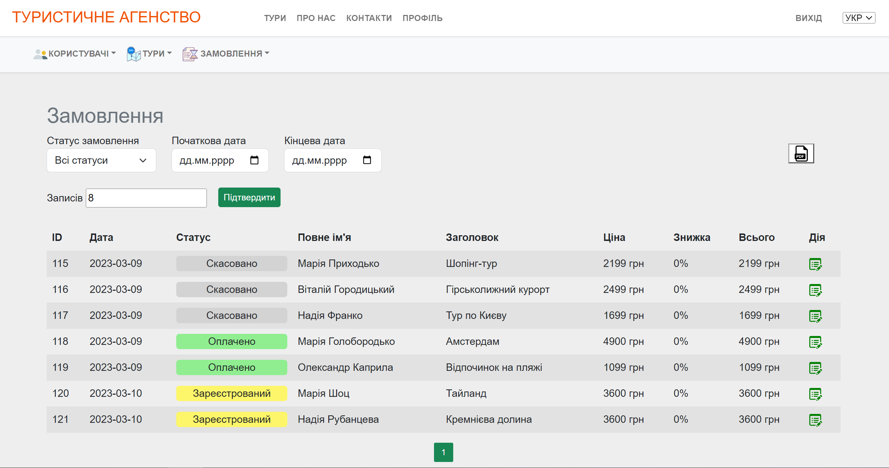
Task: Open calendar picker for Кінцева дата
Action: [x=367, y=160]
